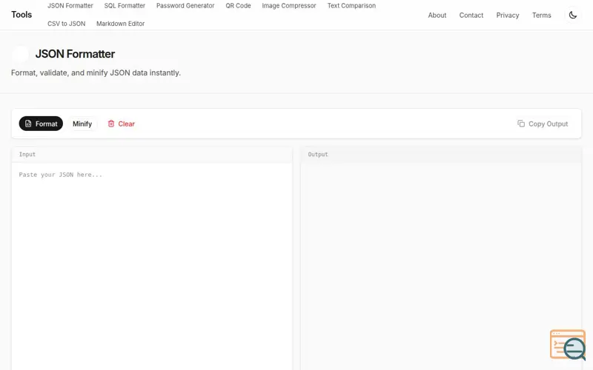
Task: Go to SQL Formatter tool
Action: 125,6
